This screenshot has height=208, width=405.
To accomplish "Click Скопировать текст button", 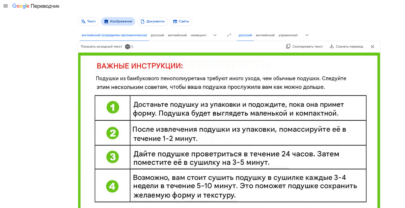I will (304, 46).
